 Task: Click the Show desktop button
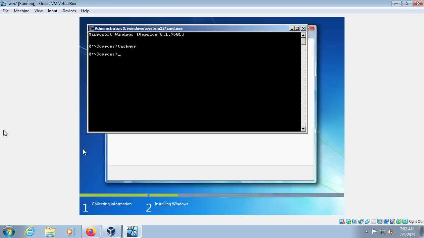(x=422, y=231)
